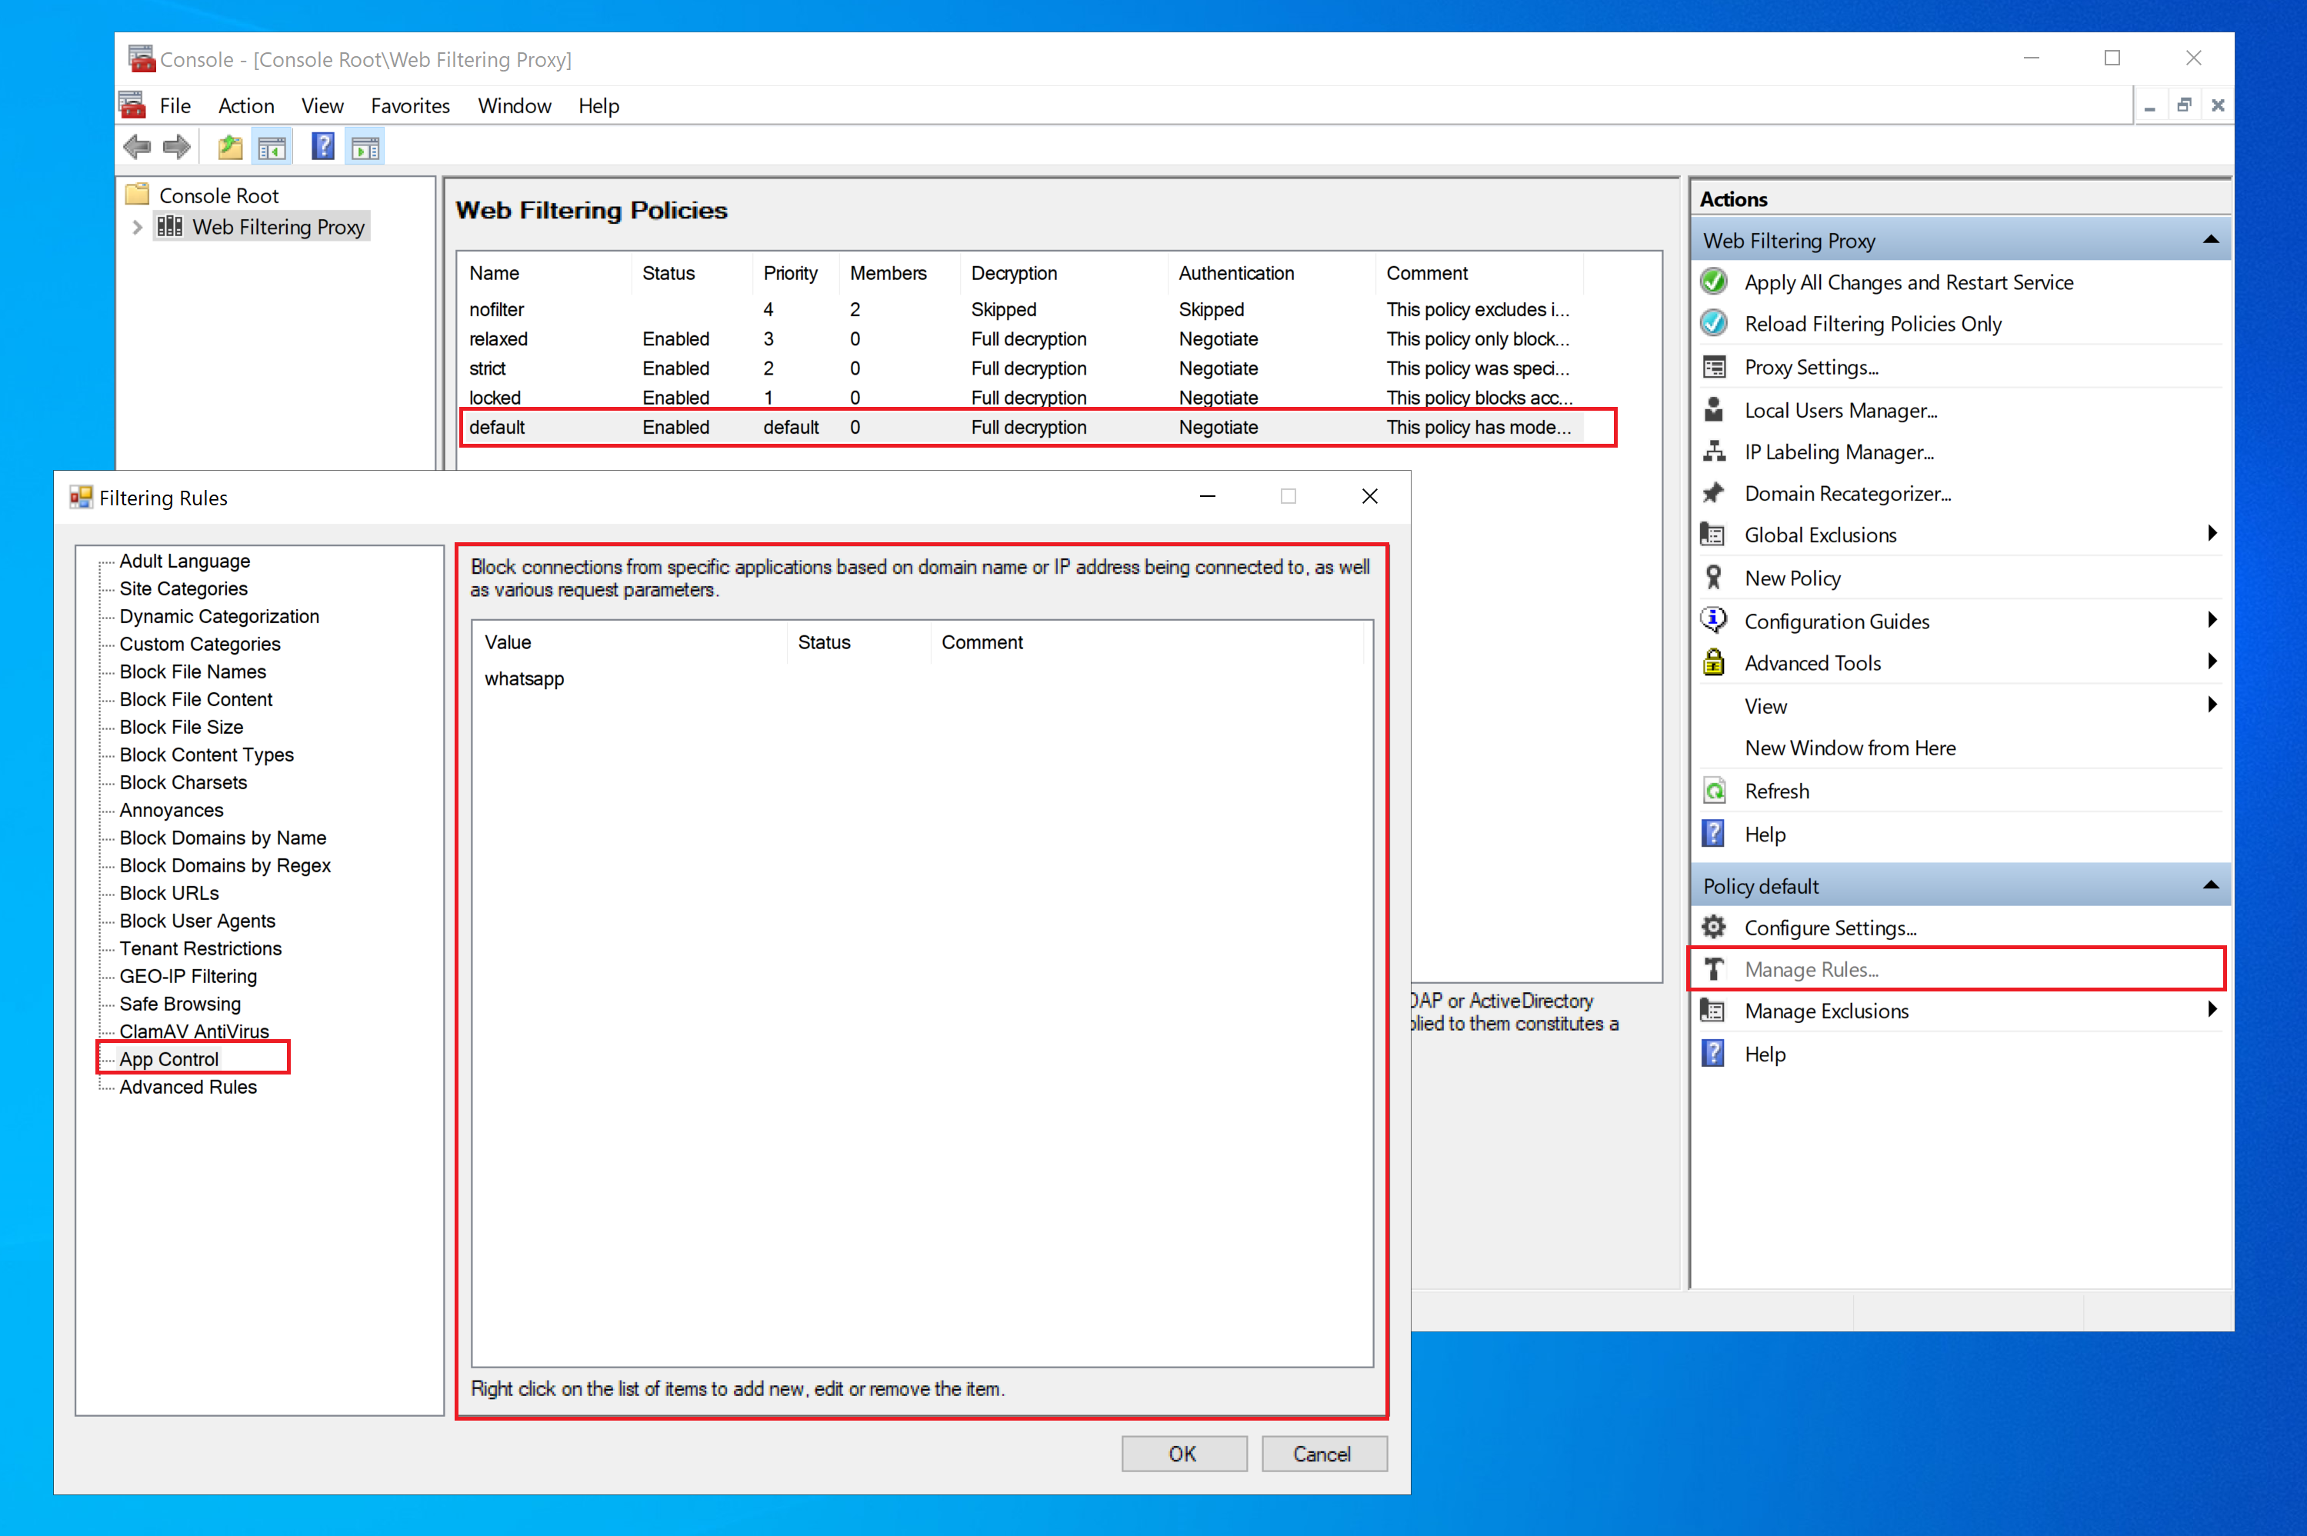This screenshot has width=2307, height=1536.
Task: Click the Reload Filtering Policies Only icon
Action: [1713, 323]
